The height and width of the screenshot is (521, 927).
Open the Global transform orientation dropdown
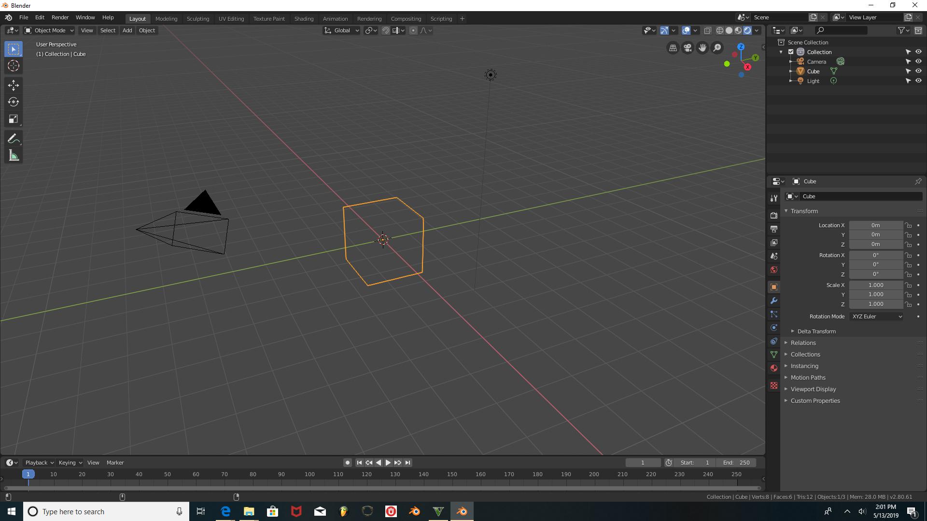click(341, 30)
